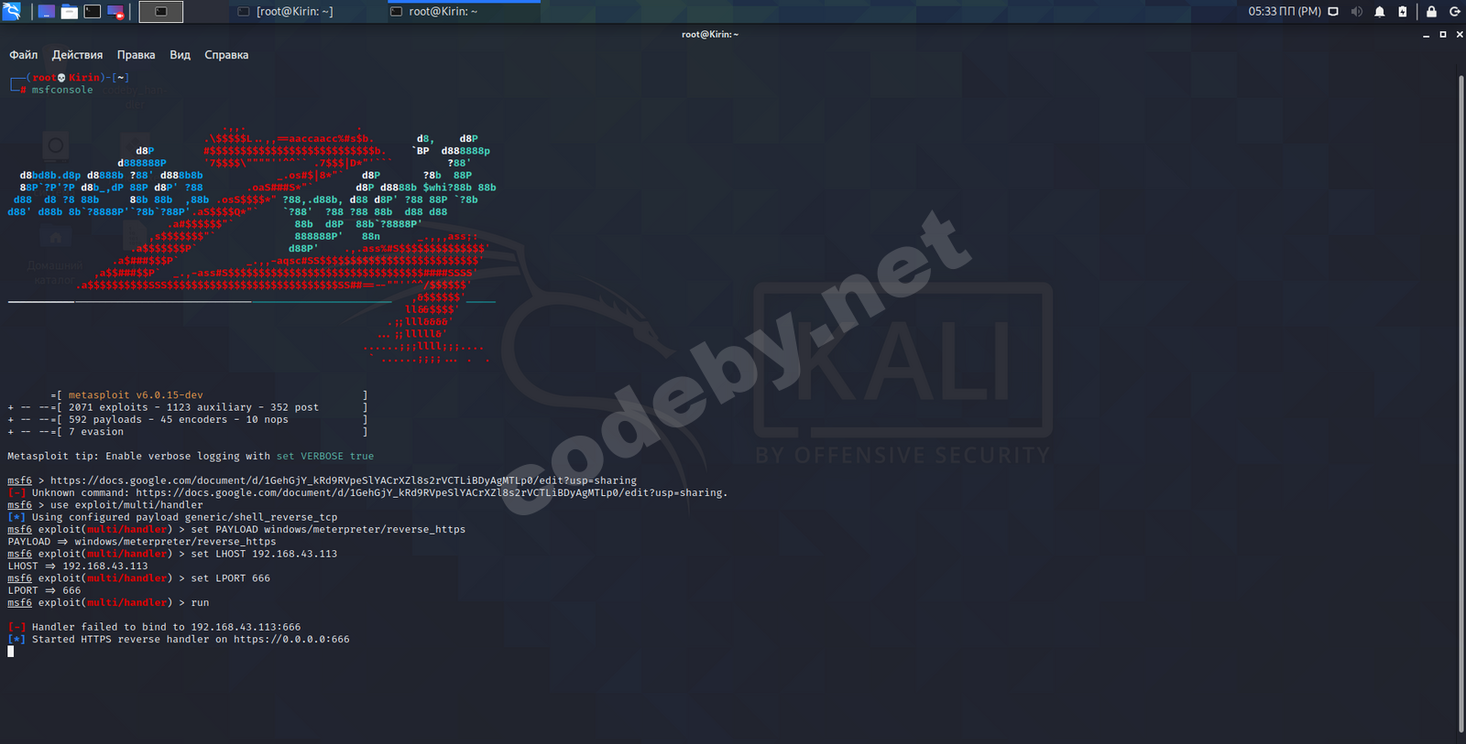Click 'use exploit/multi/handler' command
Image resolution: width=1466 pixels, height=744 pixels.
(126, 505)
